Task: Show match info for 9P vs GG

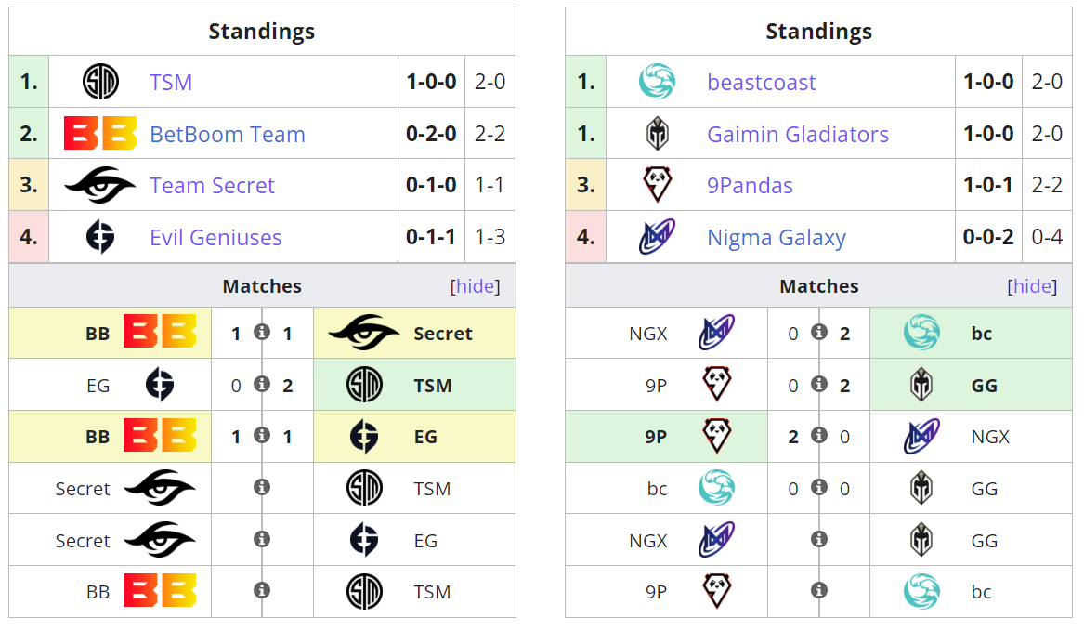Action: coord(818,384)
